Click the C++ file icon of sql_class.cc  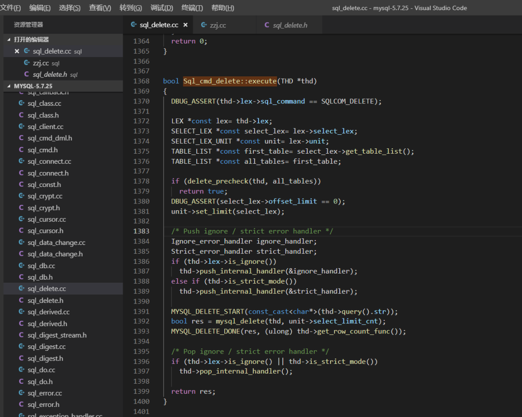pyautogui.click(x=21, y=103)
